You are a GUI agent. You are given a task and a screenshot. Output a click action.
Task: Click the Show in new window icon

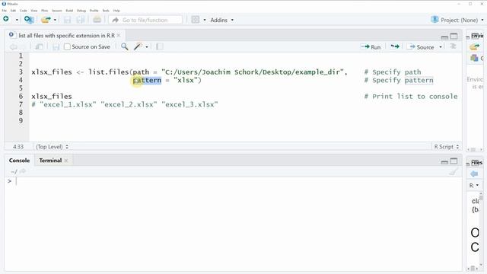click(x=39, y=47)
